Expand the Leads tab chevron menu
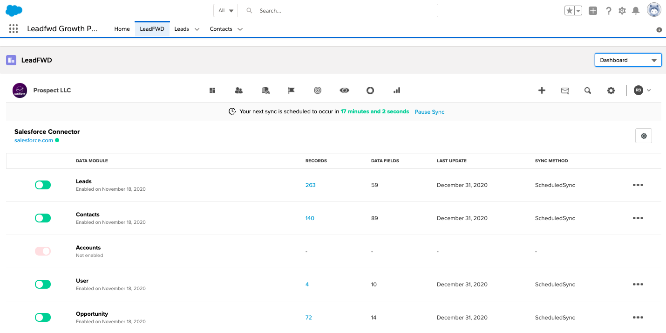This screenshot has width=666, height=333. (197, 29)
